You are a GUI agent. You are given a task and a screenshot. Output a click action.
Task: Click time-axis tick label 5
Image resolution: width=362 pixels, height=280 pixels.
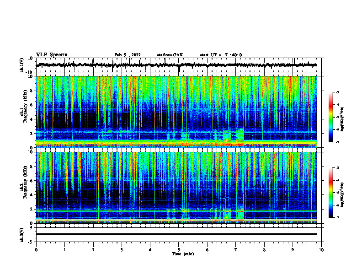pos(179,250)
